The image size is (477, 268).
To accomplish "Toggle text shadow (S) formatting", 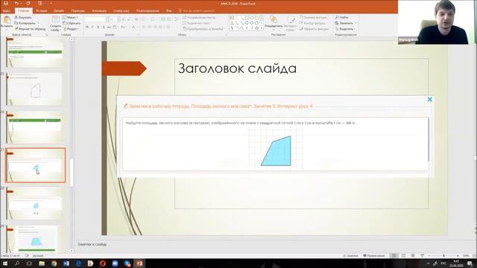I will click(104, 27).
